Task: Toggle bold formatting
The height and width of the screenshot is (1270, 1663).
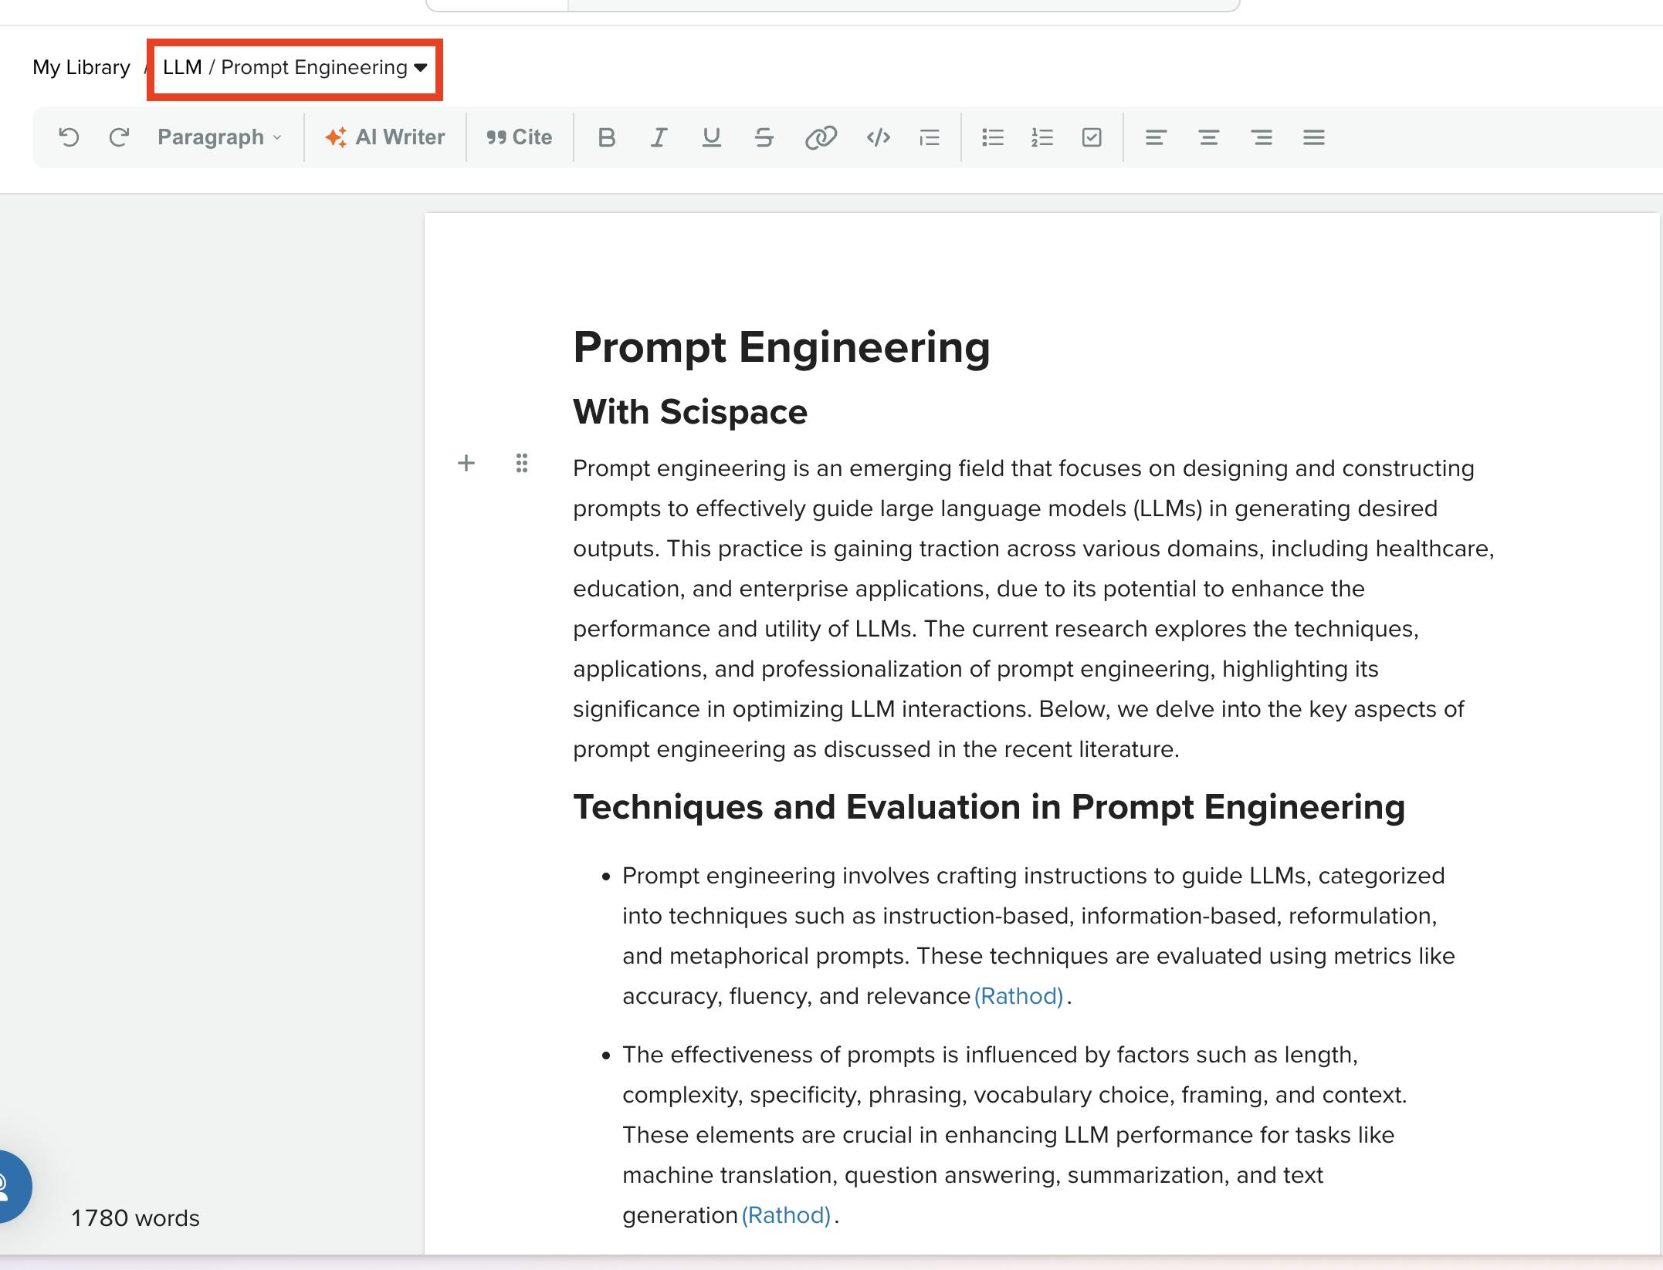Action: tap(606, 137)
